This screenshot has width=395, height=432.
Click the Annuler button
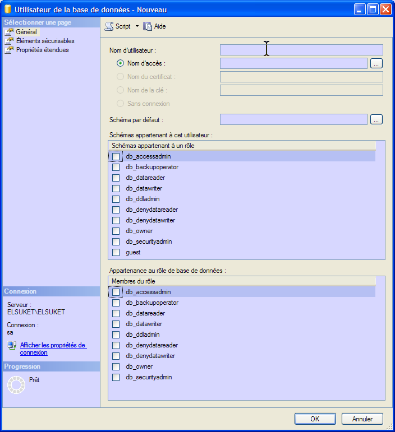pos(362,419)
